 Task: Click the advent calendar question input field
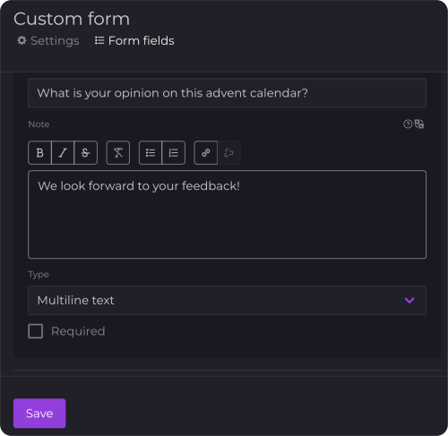227,93
